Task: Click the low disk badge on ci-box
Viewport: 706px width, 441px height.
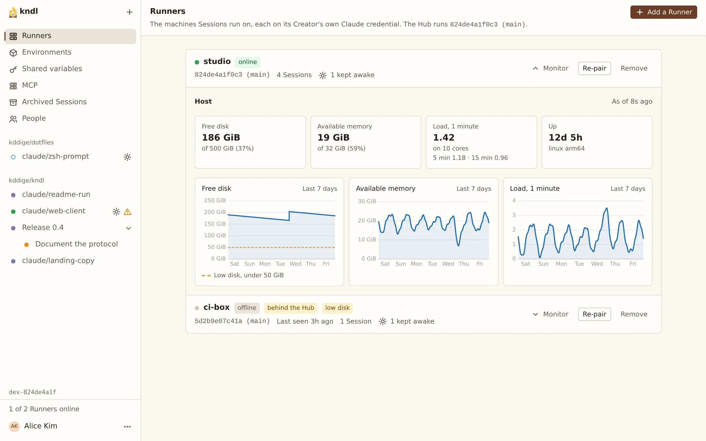Action: coord(337,308)
